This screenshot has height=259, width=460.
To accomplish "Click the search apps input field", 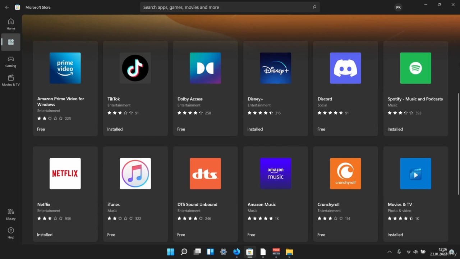I will [x=223, y=7].
